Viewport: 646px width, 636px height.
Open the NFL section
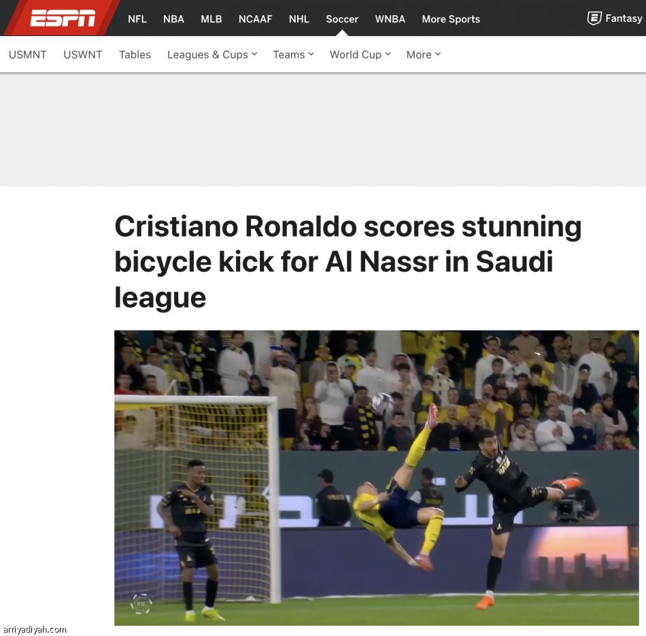point(137,19)
